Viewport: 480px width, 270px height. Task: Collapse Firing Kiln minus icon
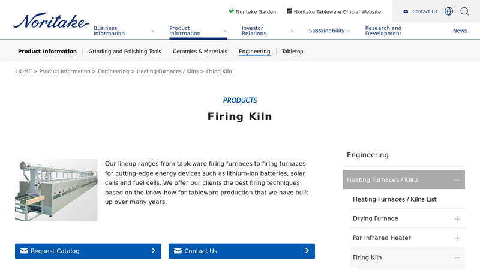[457, 258]
